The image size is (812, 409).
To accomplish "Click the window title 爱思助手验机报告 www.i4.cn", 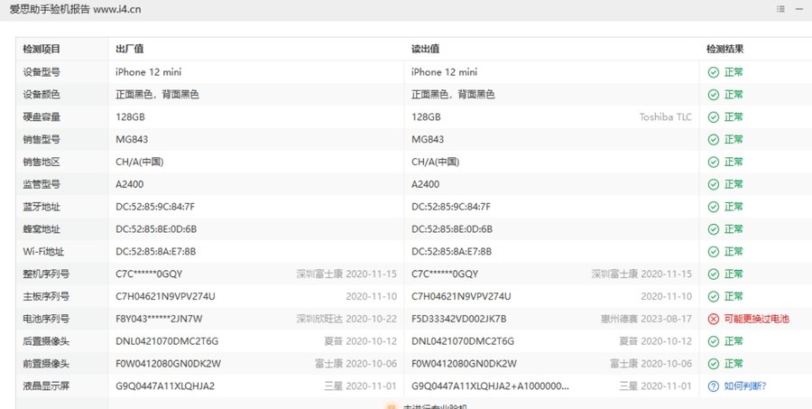I will pyautogui.click(x=75, y=9).
